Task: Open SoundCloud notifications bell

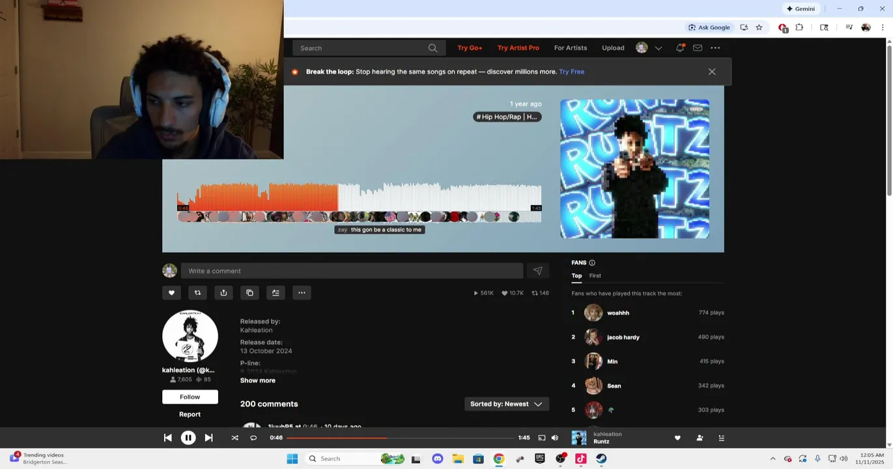Action: tap(680, 48)
